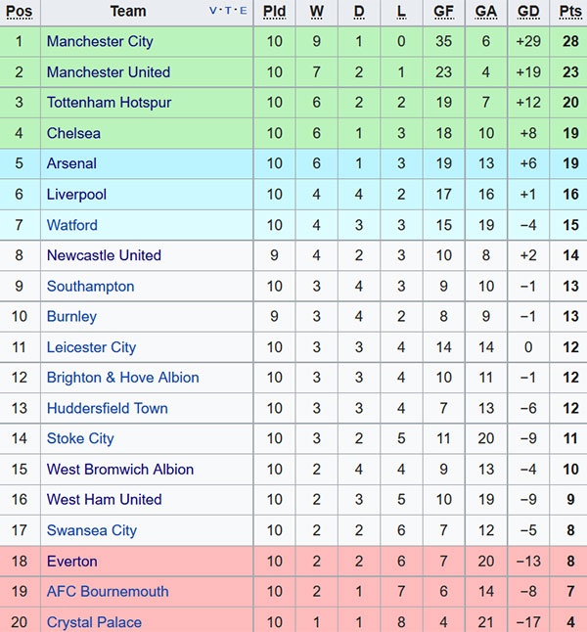Open the Crystal Palace link
587x632 pixels.
tap(94, 622)
